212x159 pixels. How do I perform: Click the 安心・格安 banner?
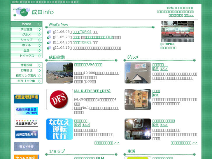tap(26, 146)
